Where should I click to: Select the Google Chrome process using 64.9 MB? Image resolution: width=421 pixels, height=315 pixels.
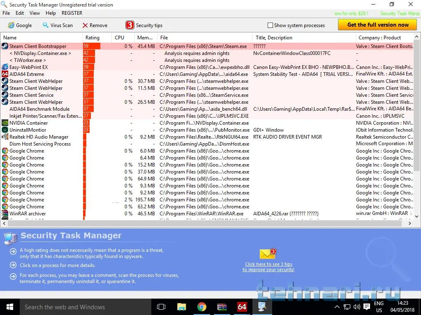coord(207,178)
